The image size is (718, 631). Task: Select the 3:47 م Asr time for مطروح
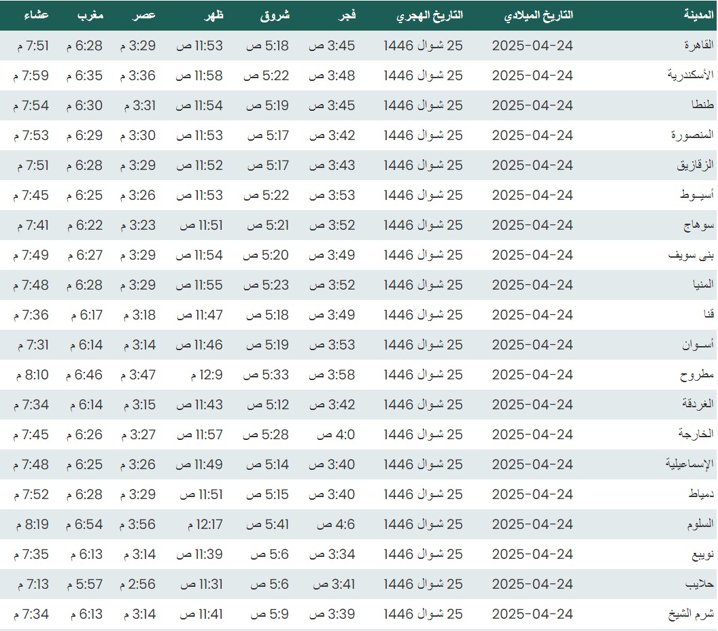138,375
